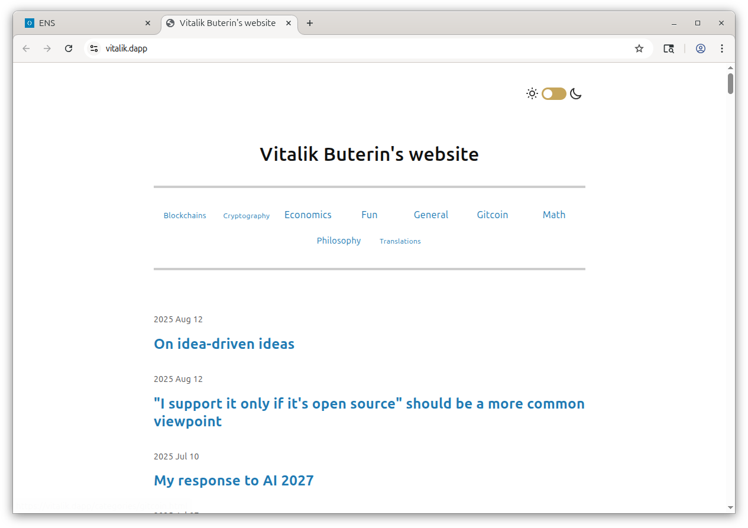Viewport: 748px width, 528px height.
Task: Open the Philosophy category link
Action: point(338,241)
